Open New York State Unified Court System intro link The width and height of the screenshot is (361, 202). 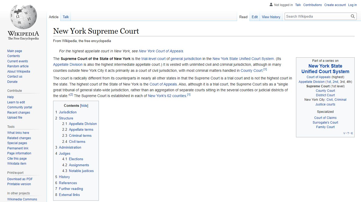pos(243,59)
